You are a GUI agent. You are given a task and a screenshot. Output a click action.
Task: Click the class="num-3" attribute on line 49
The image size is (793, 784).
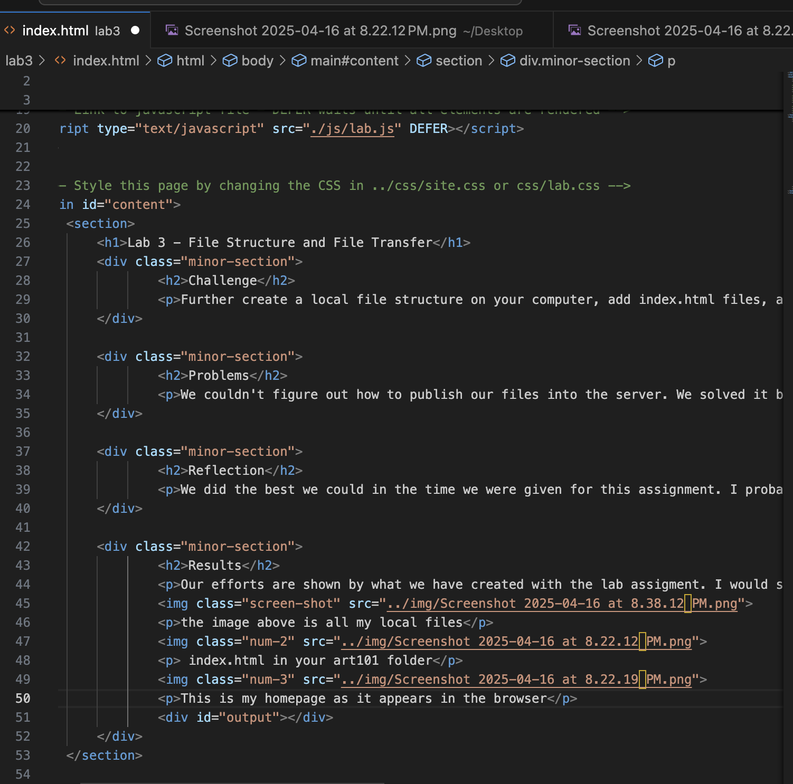coord(246,680)
